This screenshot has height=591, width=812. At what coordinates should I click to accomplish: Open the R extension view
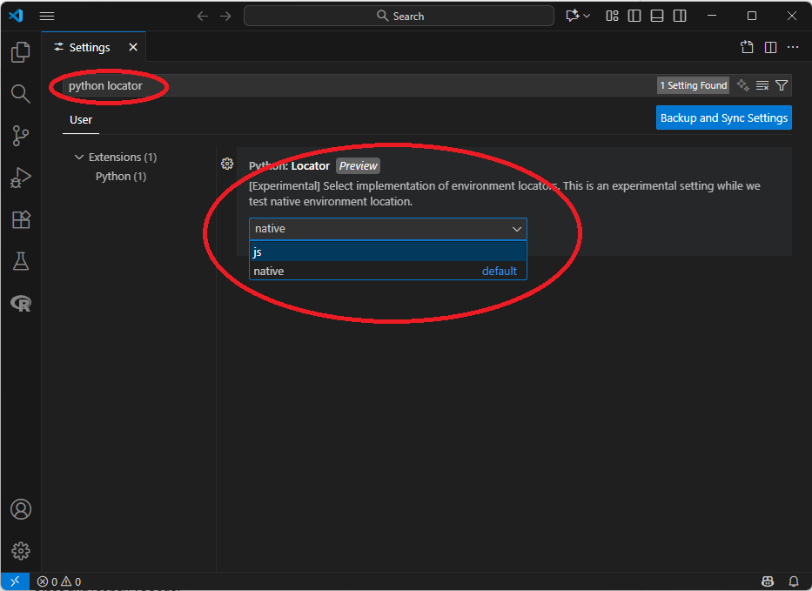[x=21, y=303]
